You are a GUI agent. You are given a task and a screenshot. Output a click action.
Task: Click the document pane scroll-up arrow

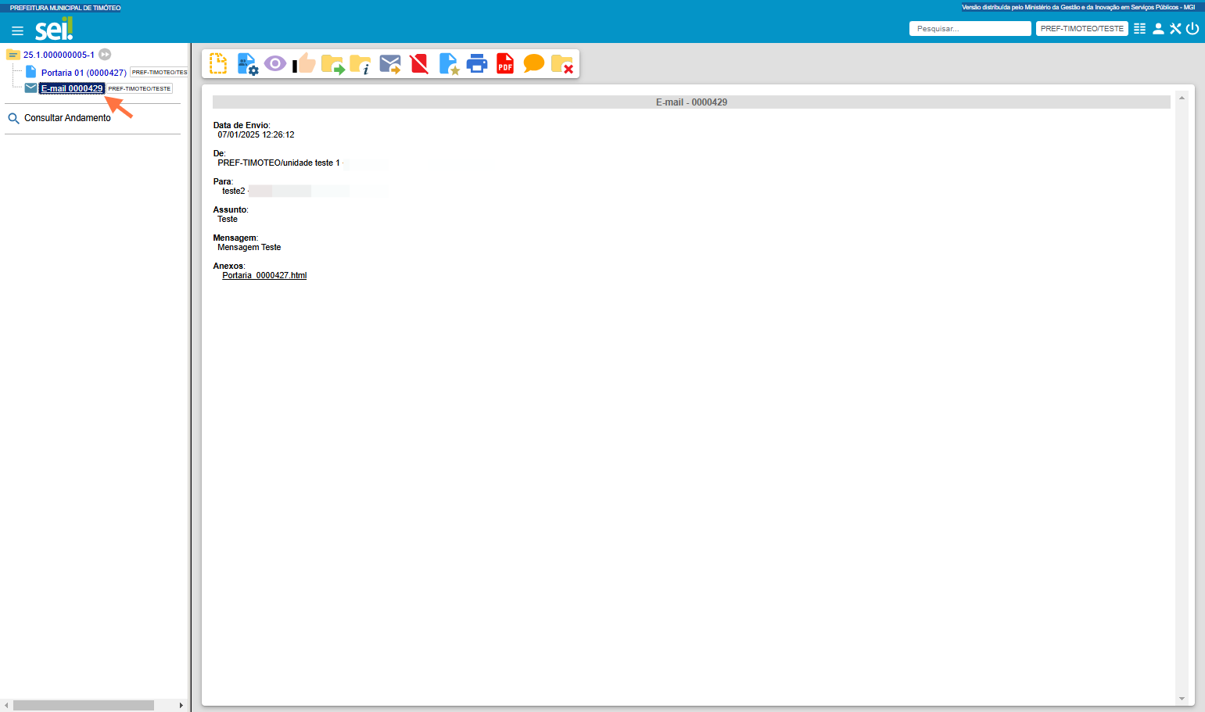click(1182, 98)
